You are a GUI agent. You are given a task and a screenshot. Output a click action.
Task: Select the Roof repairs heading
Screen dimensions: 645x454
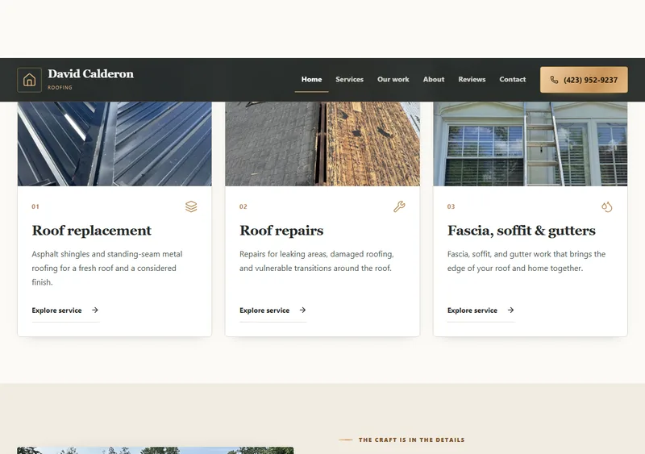(281, 231)
